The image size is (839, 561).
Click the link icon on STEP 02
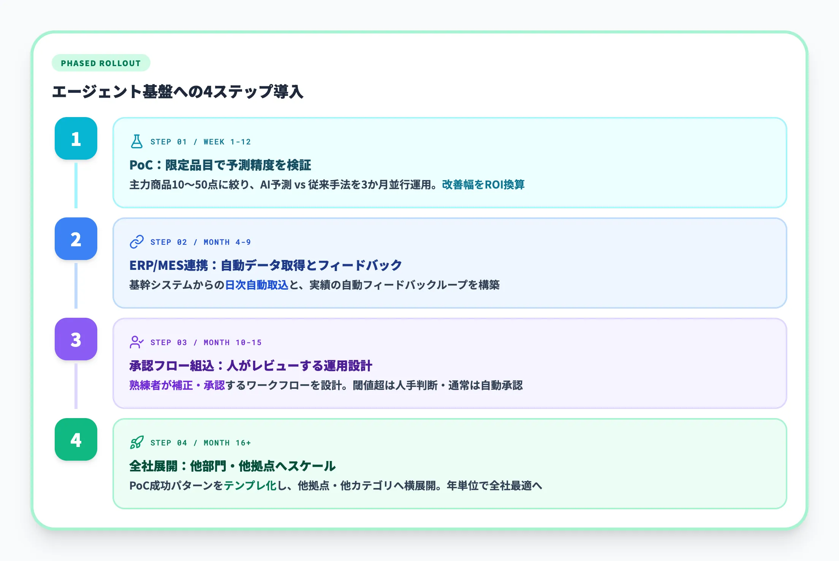137,241
